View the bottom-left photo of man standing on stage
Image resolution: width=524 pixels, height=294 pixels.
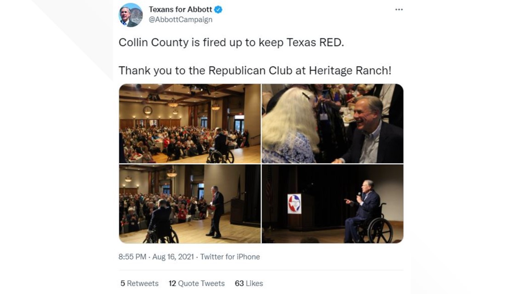point(189,204)
